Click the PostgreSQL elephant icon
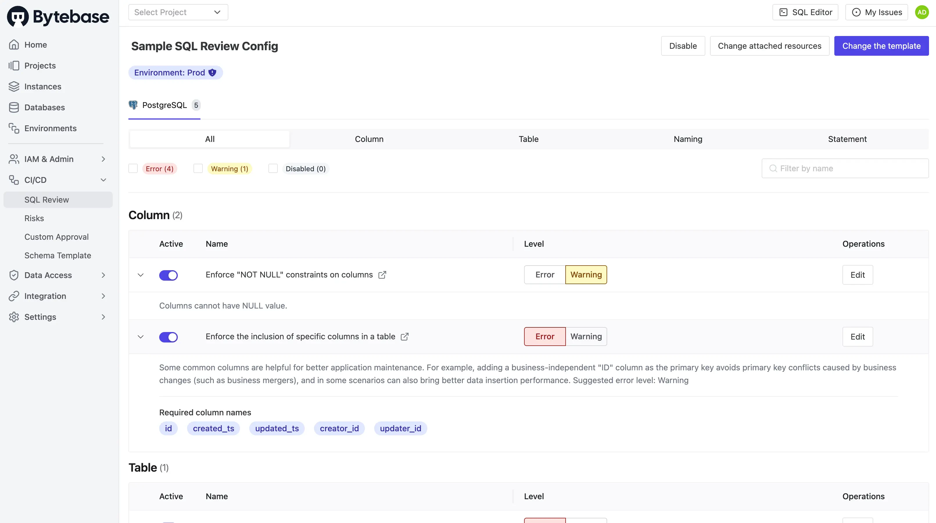This screenshot has height=523, width=936. pyautogui.click(x=133, y=105)
